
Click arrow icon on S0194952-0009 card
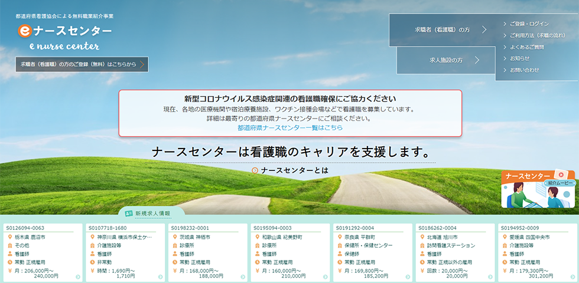tap(573, 277)
